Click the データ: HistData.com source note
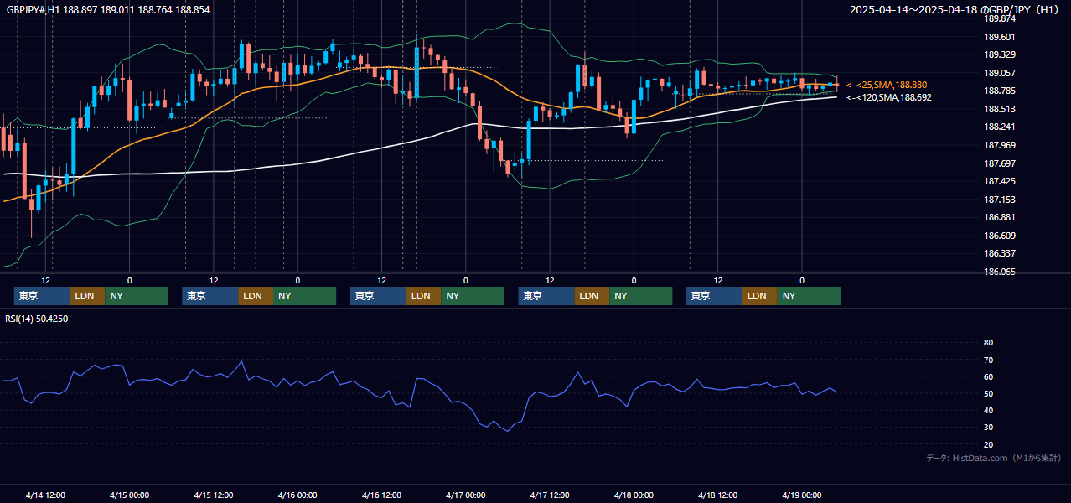Viewport: 1071px width, 503px height. pos(993,458)
